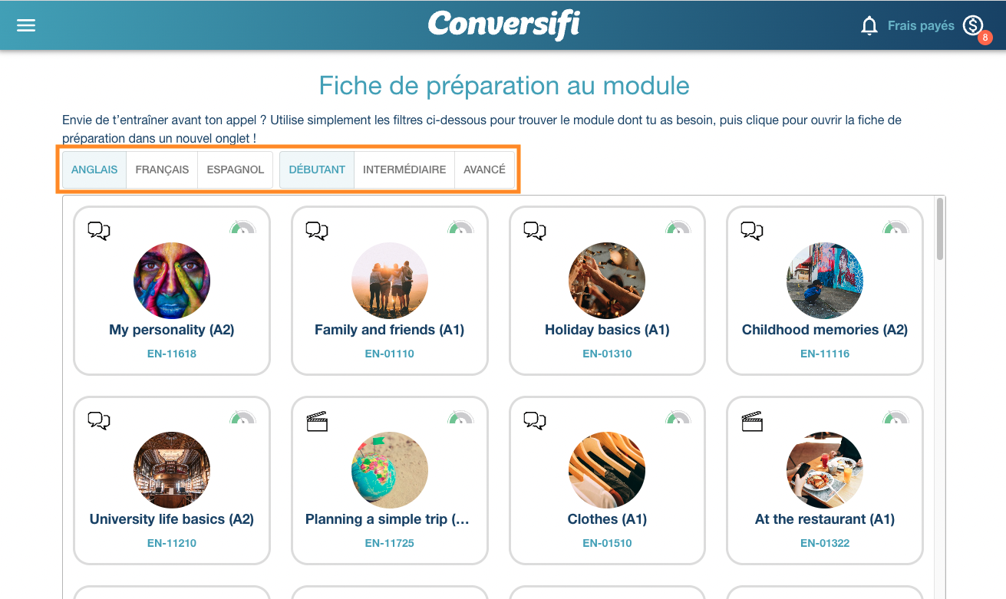1006x599 pixels.
Task: Click the gauge icon on Family and friends
Action: point(460,229)
